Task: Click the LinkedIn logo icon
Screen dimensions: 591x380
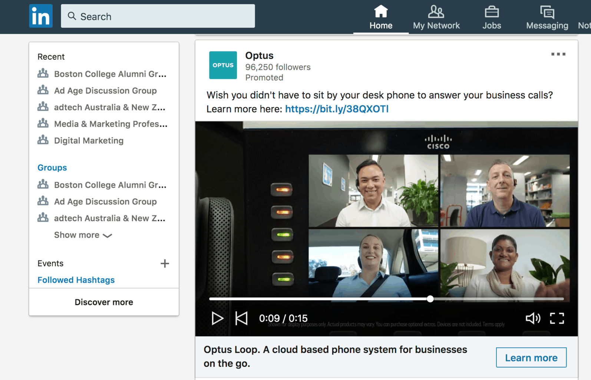Action: click(x=41, y=16)
